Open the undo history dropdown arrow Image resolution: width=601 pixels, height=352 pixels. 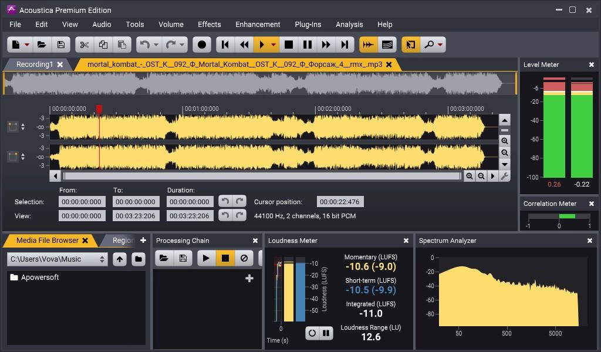tap(156, 45)
